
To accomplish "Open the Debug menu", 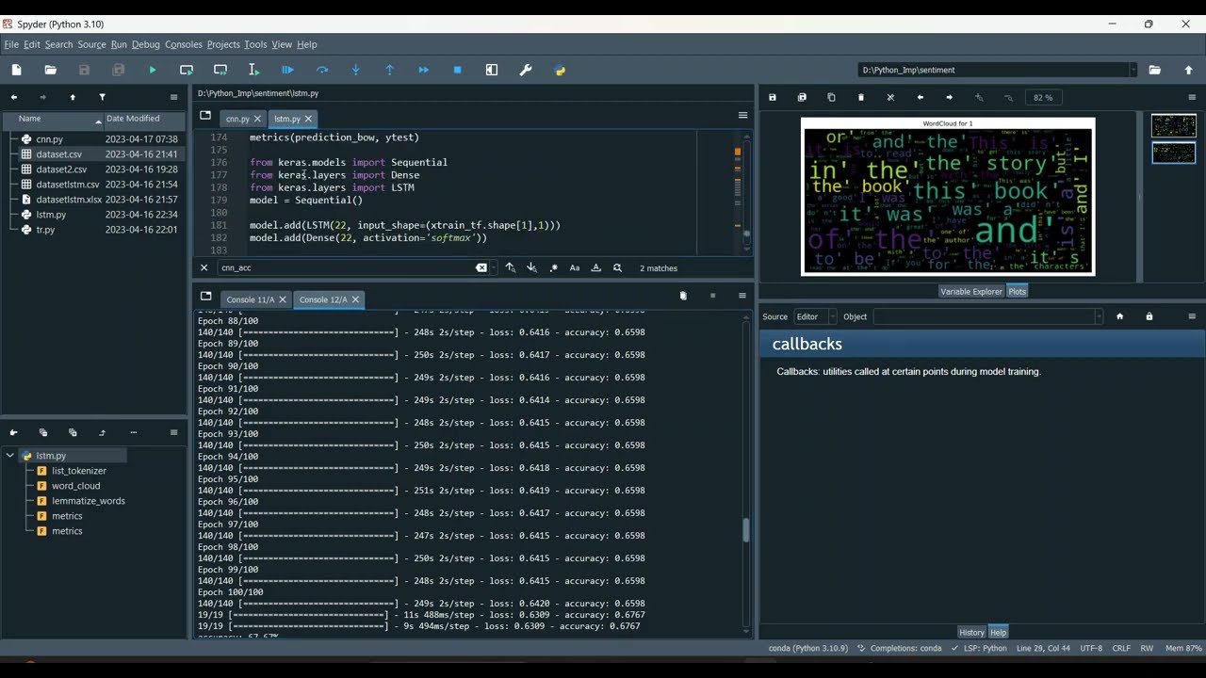I will tap(146, 44).
